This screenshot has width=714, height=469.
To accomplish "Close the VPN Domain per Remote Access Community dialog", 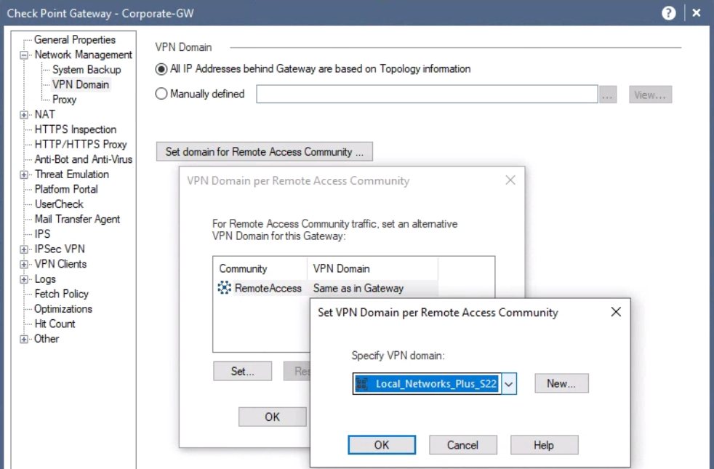I will click(x=510, y=180).
